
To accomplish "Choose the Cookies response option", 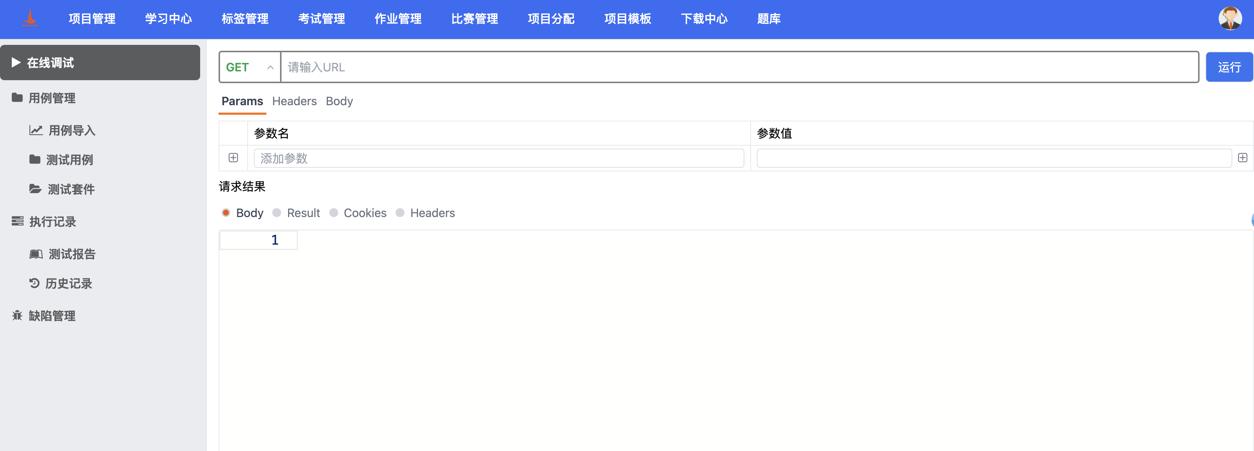I will pyautogui.click(x=334, y=213).
